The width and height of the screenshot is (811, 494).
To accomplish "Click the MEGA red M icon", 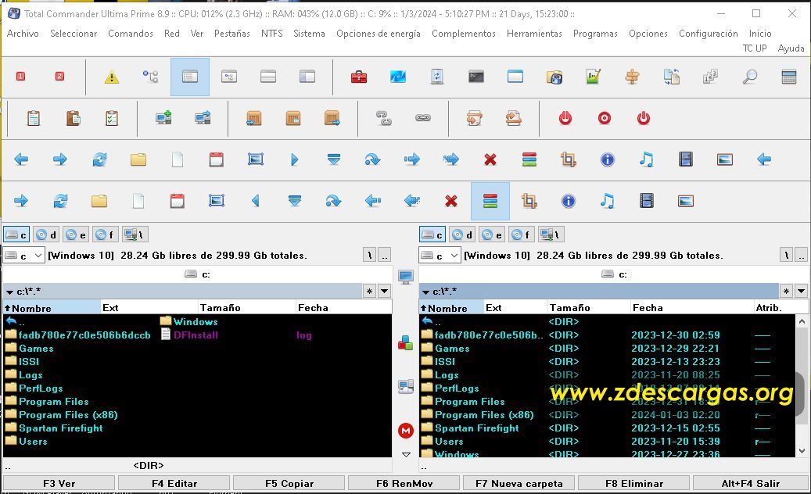I will point(405,431).
